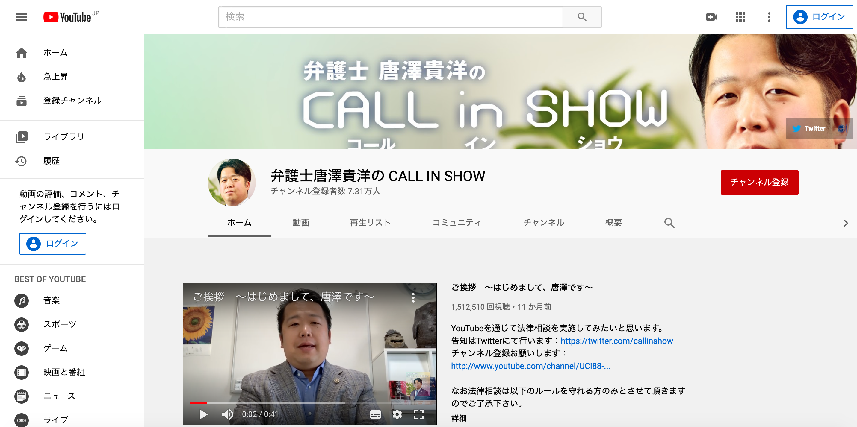Click the trending flame icon
This screenshot has height=427, width=857.
coord(22,77)
